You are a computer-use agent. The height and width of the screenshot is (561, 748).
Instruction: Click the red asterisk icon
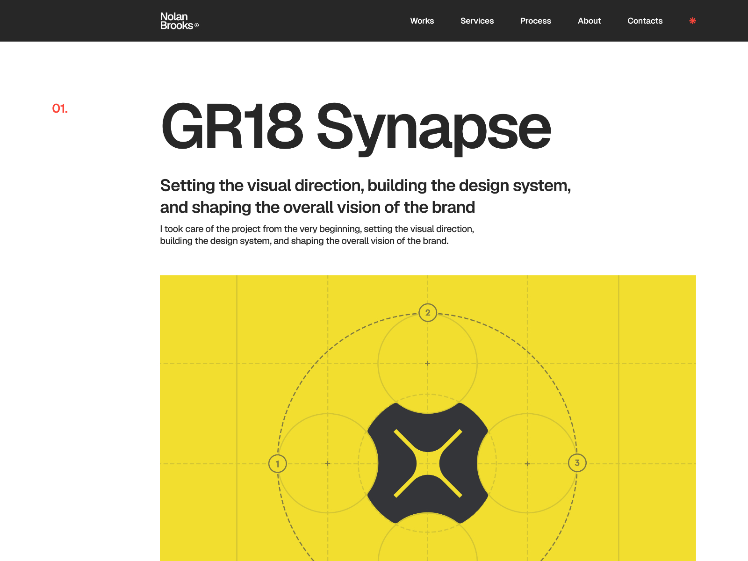692,21
